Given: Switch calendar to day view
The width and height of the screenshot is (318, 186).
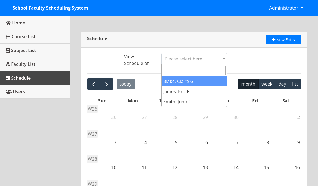Looking at the screenshot, I should point(282,84).
